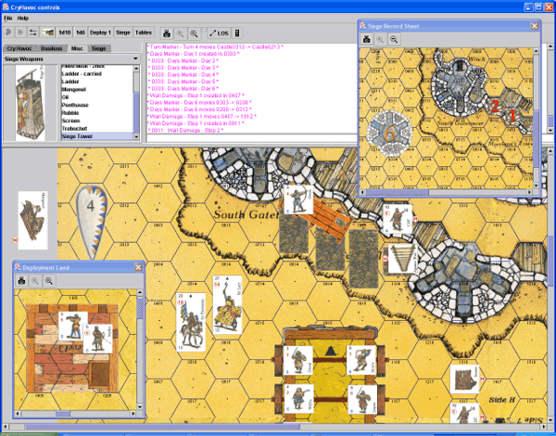Zoom out on the Siege Record Sheet
Viewport: 556px width, 436px height.
[x=394, y=39]
